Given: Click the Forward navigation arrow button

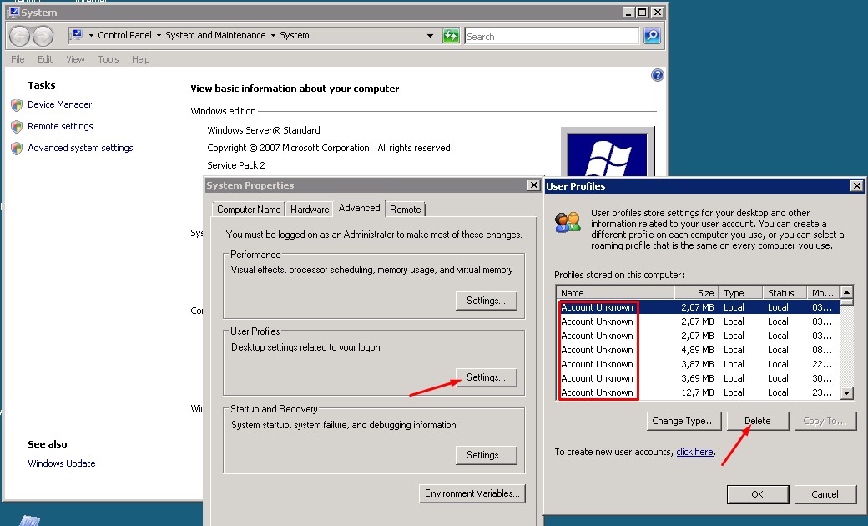Looking at the screenshot, I should [x=43, y=36].
